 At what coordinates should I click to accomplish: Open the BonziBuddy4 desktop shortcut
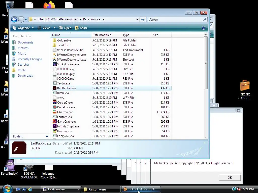click(10, 167)
